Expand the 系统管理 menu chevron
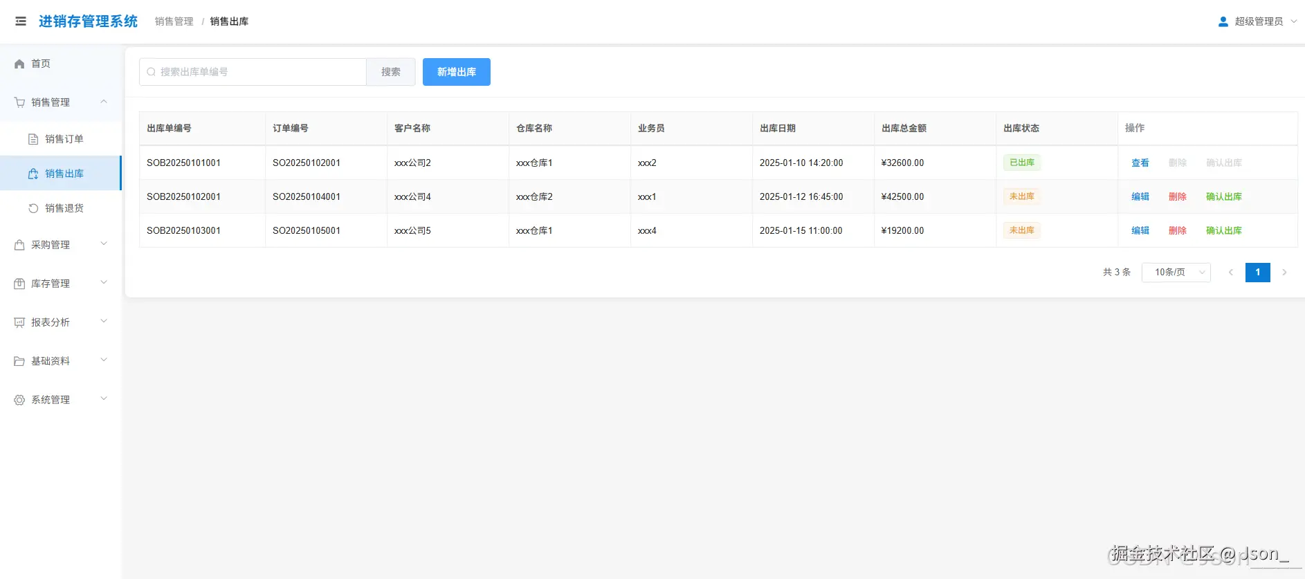Viewport: 1305px width, 579px height. [x=104, y=398]
